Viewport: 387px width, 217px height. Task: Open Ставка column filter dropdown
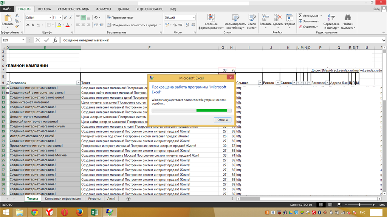pos(294,83)
